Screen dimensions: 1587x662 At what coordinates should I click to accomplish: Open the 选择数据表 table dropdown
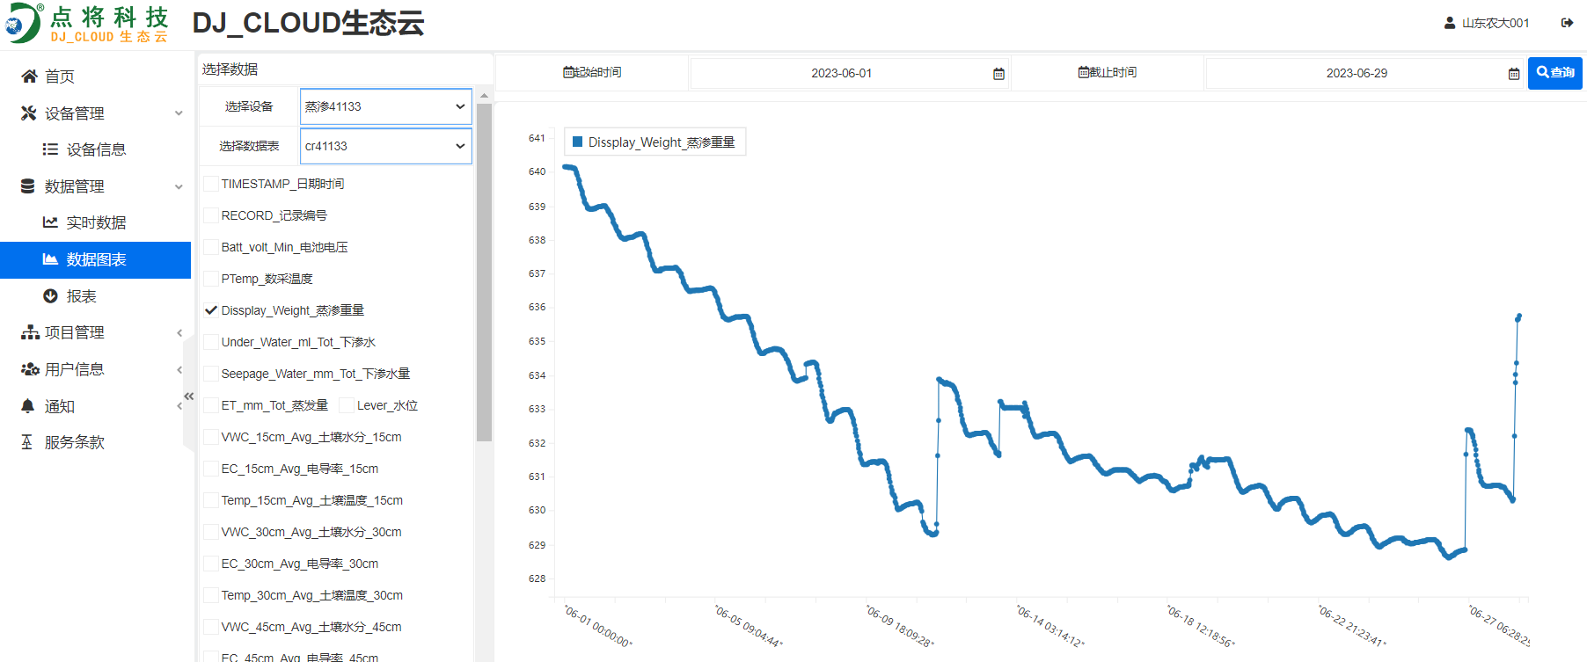(x=385, y=146)
